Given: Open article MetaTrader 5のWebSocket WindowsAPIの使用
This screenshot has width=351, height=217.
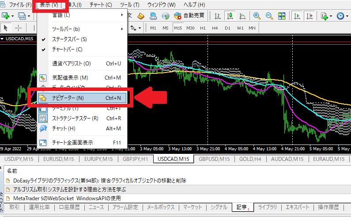Looking at the screenshot, I should pos(67,198).
